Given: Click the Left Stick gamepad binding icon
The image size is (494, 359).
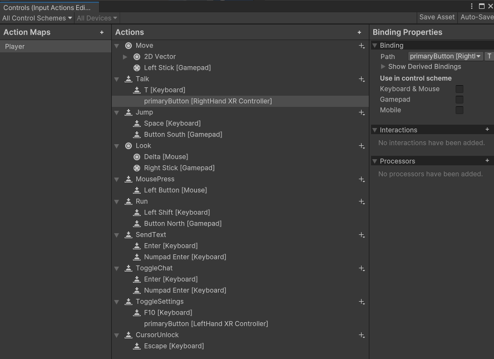Looking at the screenshot, I should (137, 68).
